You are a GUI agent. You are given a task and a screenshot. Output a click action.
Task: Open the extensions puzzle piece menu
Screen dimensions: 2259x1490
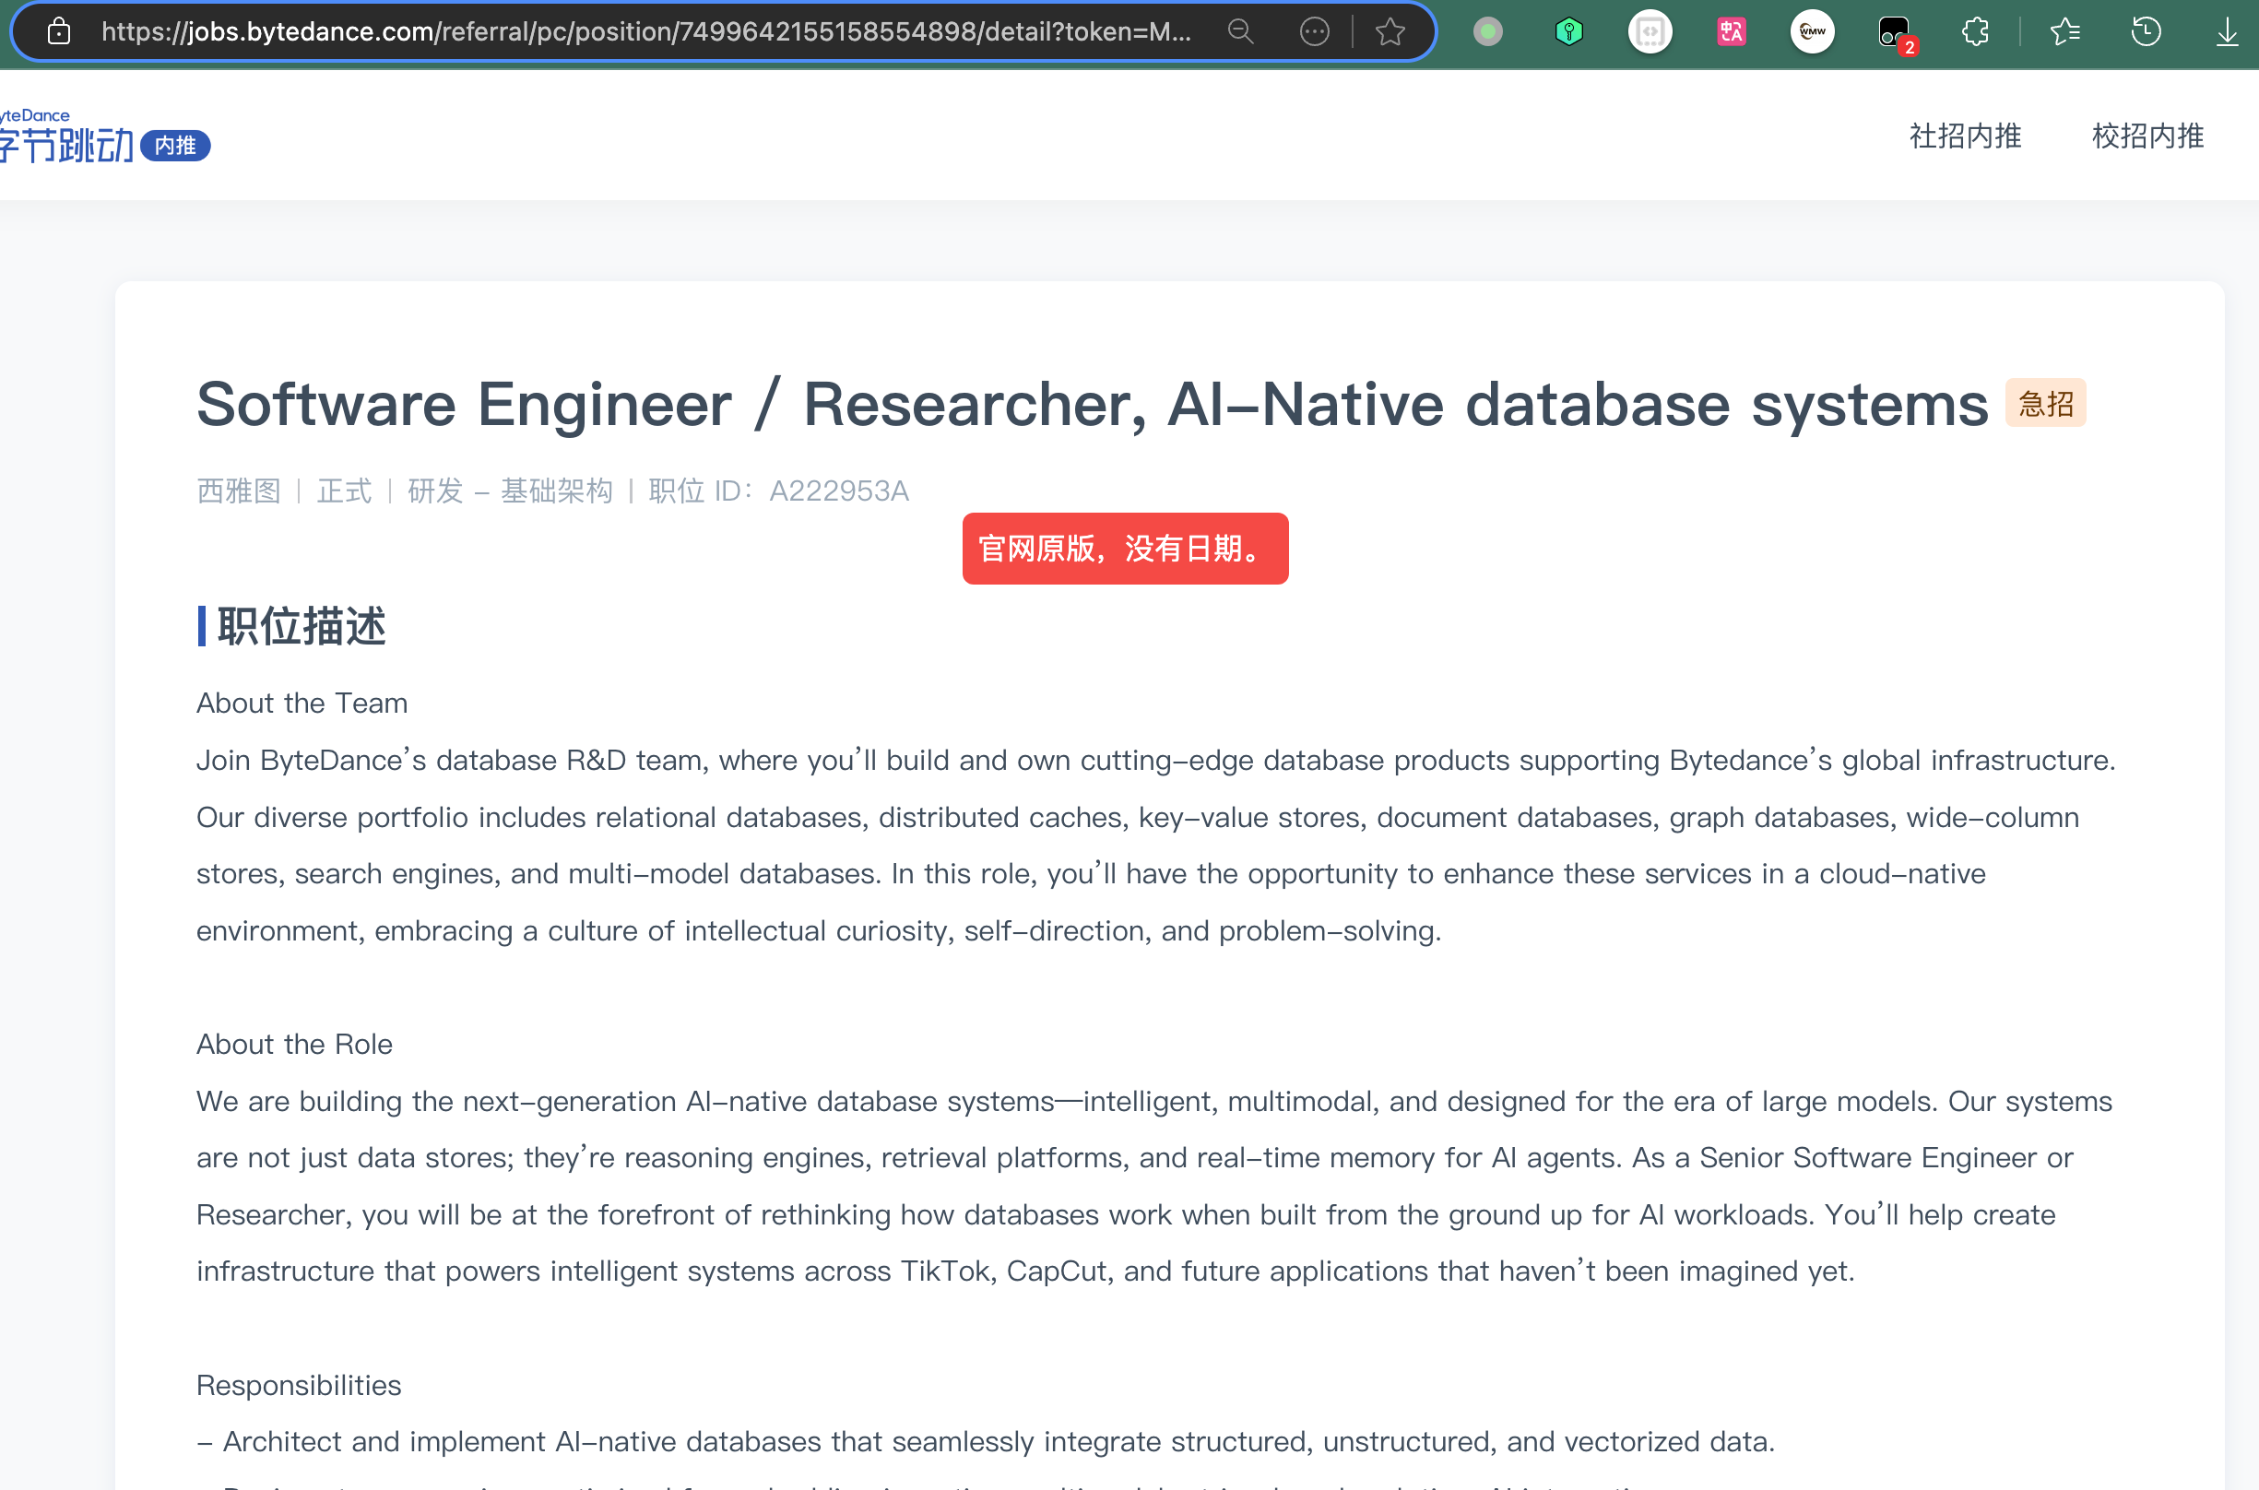click(x=1976, y=32)
